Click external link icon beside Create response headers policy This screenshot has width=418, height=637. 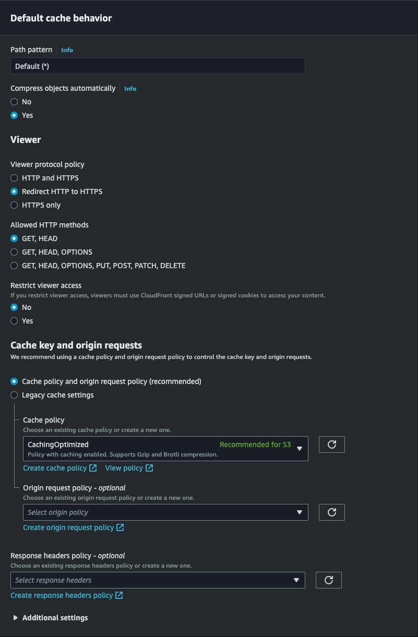pos(120,595)
